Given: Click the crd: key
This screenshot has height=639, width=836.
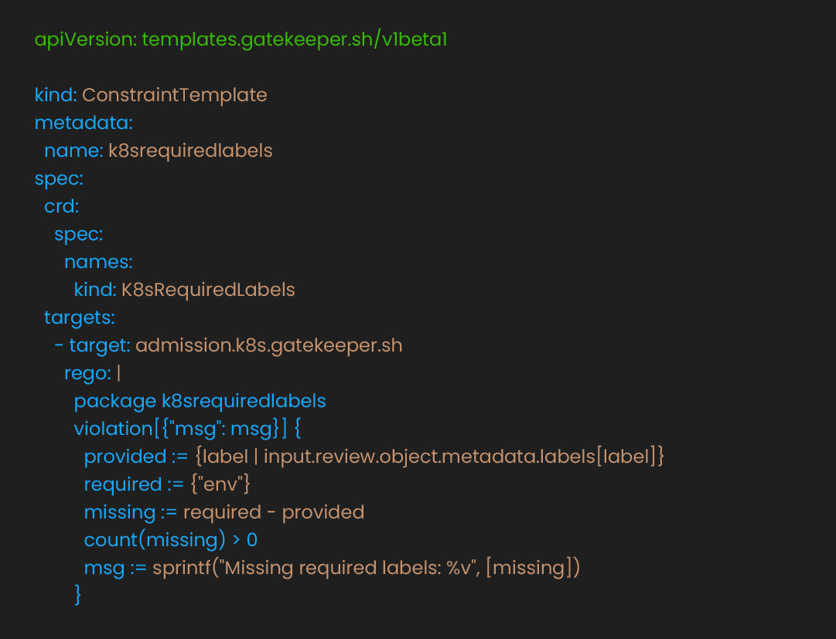Looking at the screenshot, I should 62,206.
